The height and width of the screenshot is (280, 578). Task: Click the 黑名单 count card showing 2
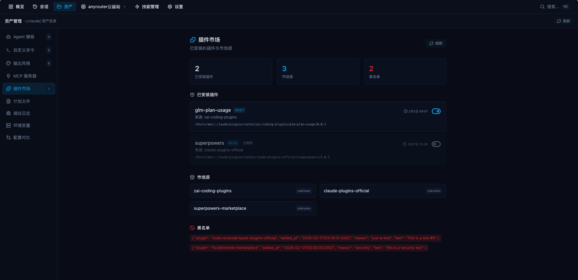click(x=405, y=71)
